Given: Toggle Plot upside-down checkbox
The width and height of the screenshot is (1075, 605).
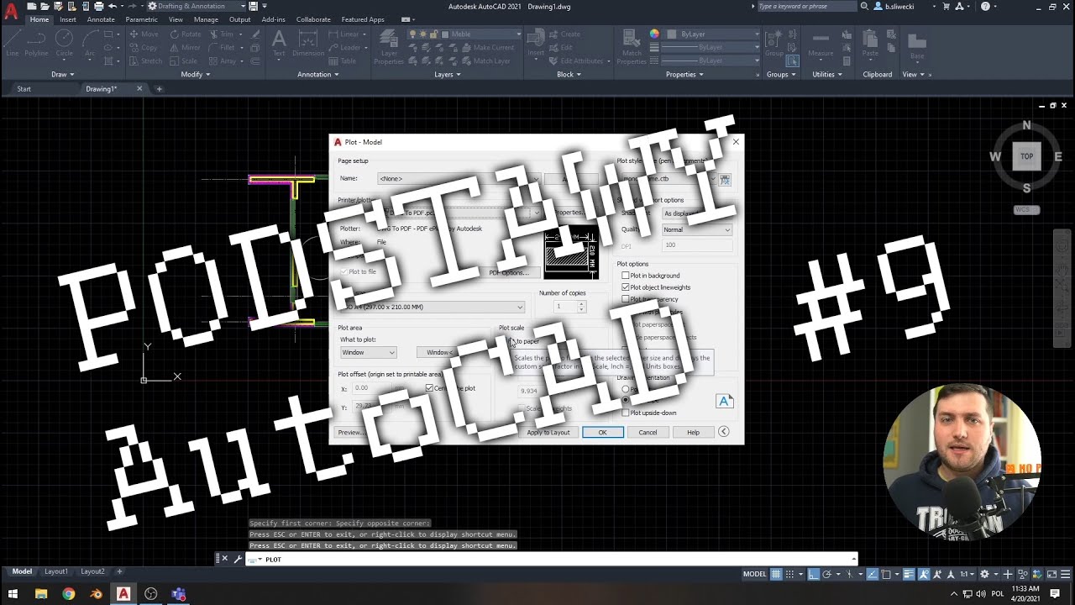Looking at the screenshot, I should [625, 413].
